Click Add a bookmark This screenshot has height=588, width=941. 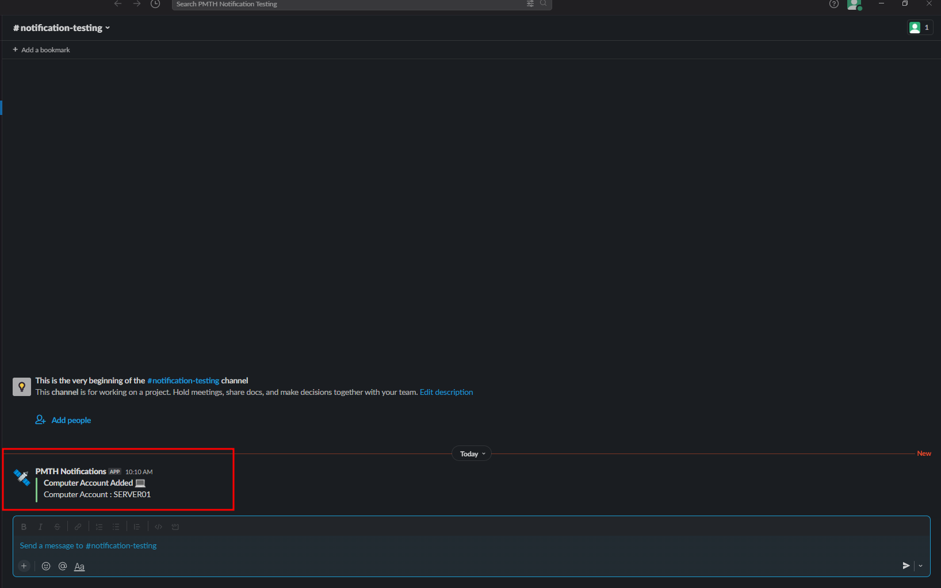tap(41, 50)
